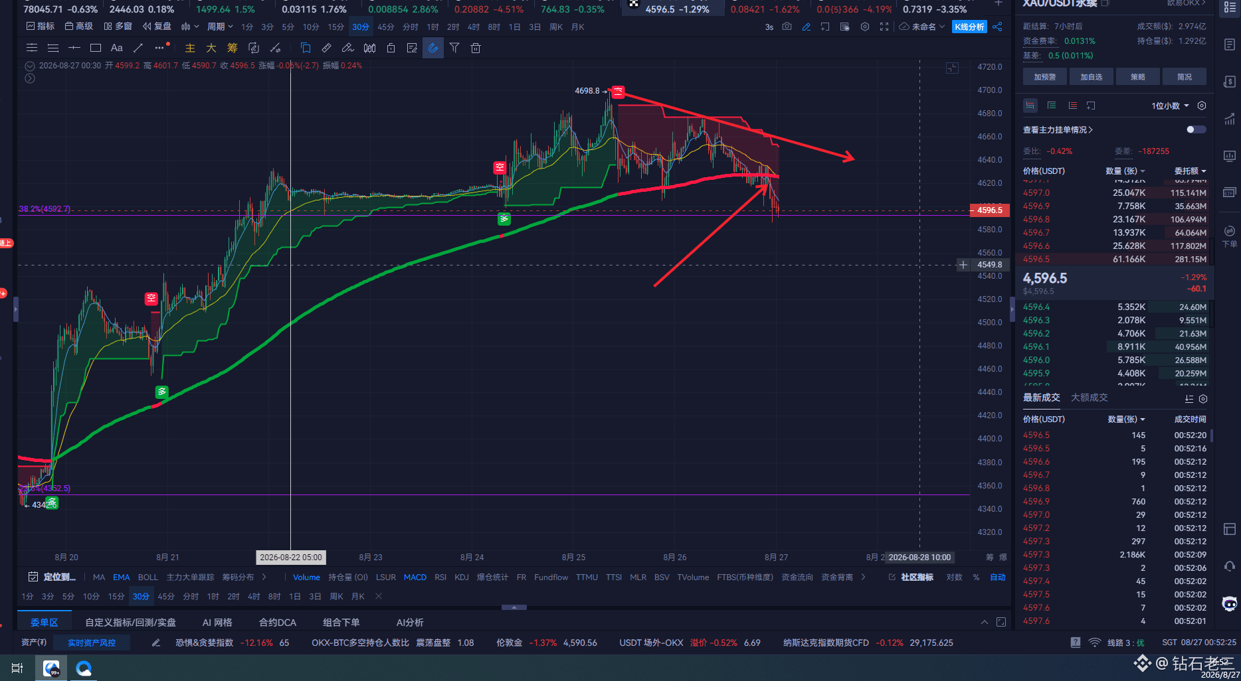Open the 合约DCA tab

pyautogui.click(x=278, y=623)
